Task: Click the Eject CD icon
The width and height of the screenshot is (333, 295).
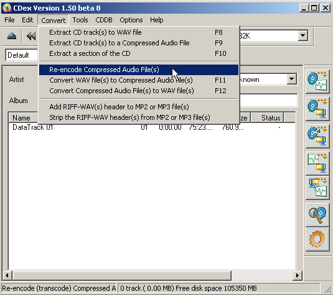Action: click(12, 36)
